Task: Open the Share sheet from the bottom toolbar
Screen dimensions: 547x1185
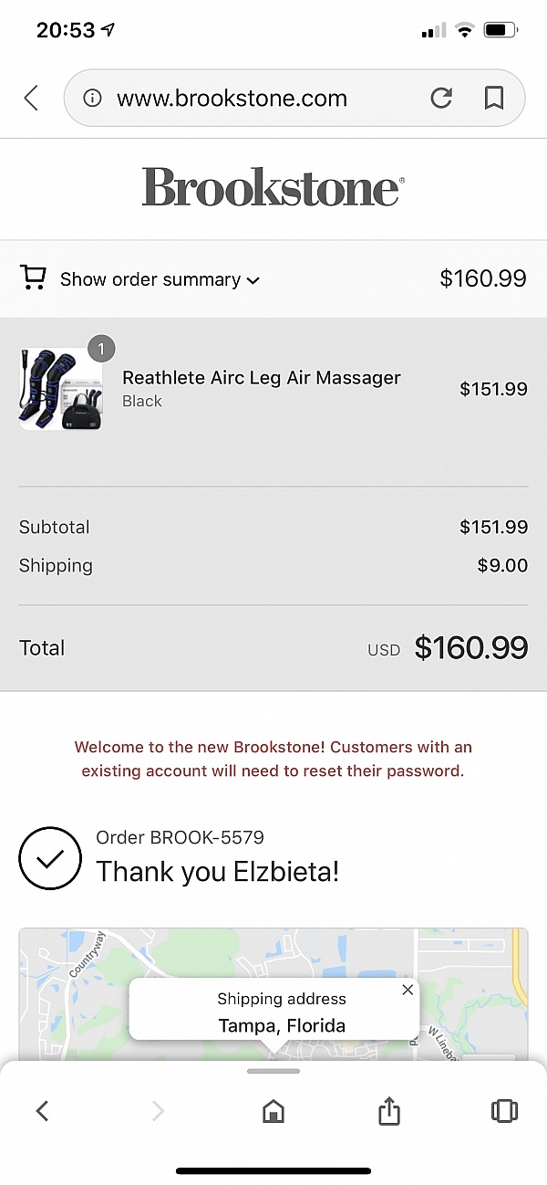Action: click(x=387, y=1112)
